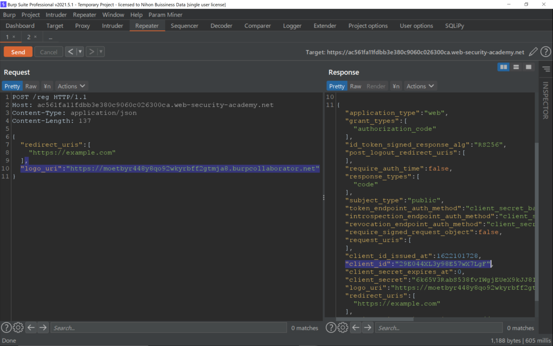Switch to the SQLiPy tab
The height and width of the screenshot is (346, 553).
coord(454,26)
